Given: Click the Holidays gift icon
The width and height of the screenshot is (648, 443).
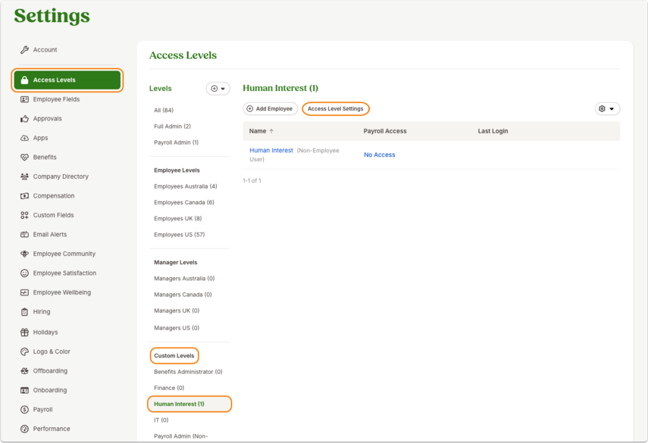Looking at the screenshot, I should 24,332.
